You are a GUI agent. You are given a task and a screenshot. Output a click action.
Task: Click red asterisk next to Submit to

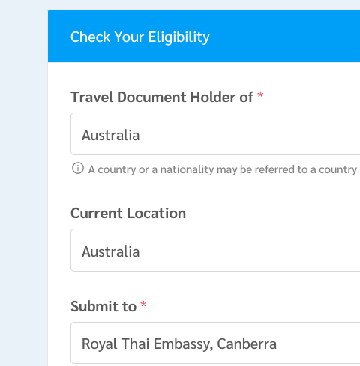[143, 304]
